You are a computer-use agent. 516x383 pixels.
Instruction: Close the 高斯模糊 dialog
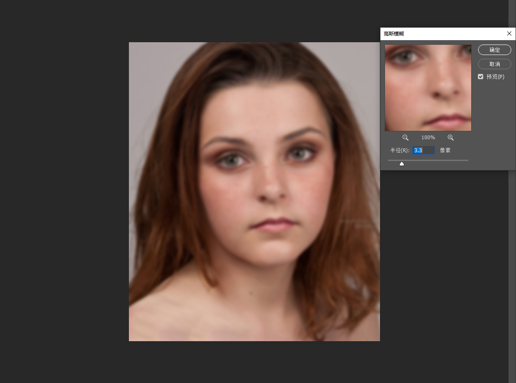coord(509,33)
